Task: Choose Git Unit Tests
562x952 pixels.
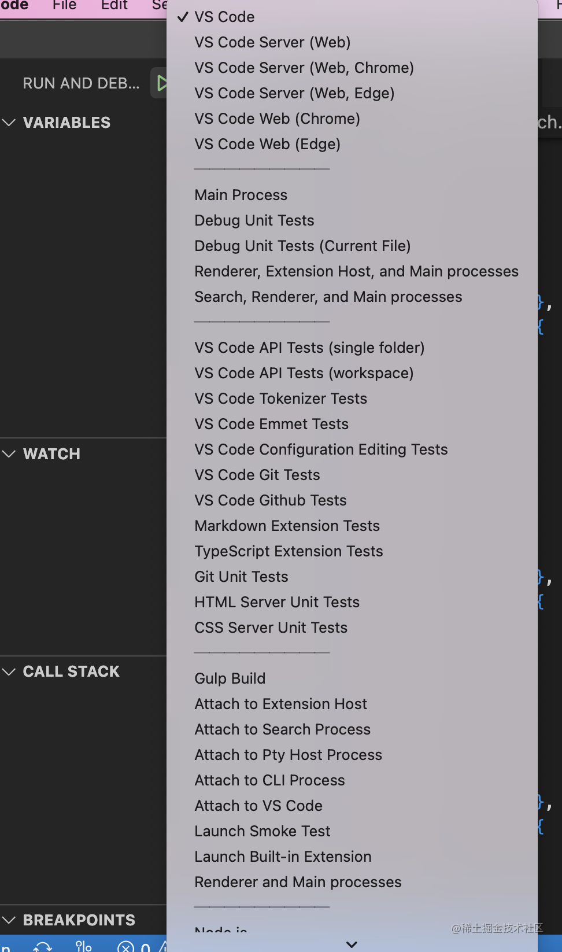Action: [352, 577]
